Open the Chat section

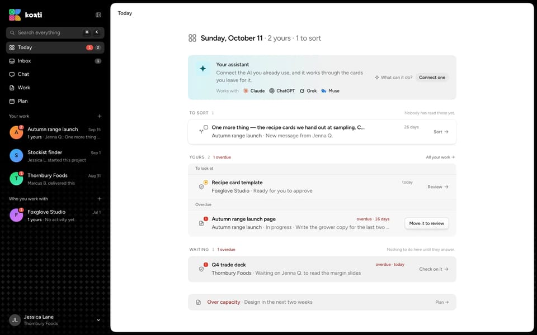tap(55, 74)
